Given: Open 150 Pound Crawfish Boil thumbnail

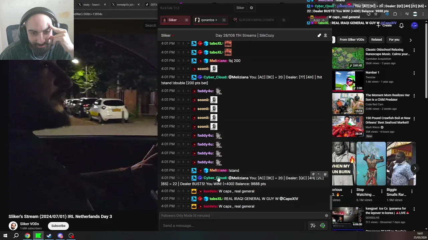Looking at the screenshot, I should [x=348, y=126].
